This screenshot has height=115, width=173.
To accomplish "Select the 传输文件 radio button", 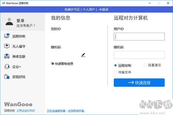I will coord(115,73).
